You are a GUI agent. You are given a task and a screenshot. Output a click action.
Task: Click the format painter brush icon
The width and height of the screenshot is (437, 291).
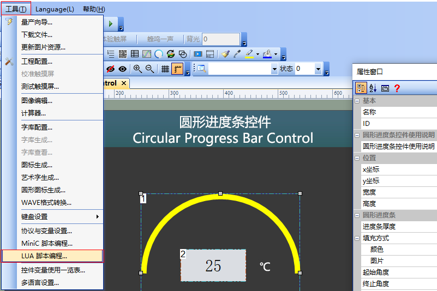click(x=225, y=54)
